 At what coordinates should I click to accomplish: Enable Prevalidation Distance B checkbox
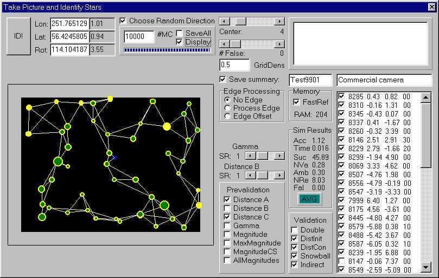[x=227, y=208]
